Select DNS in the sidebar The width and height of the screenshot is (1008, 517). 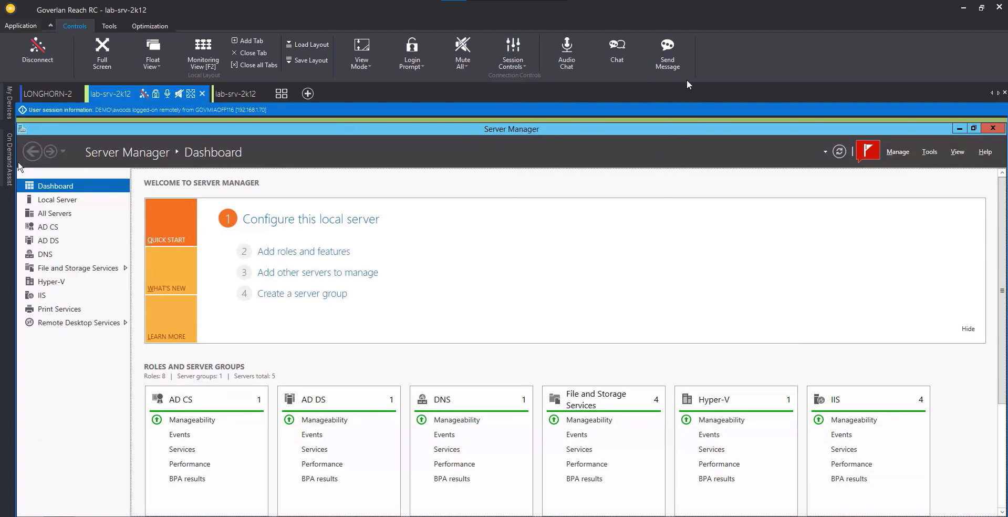pyautogui.click(x=74, y=254)
